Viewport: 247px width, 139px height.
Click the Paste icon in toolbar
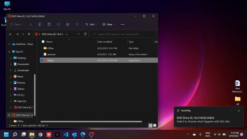click(x=49, y=24)
